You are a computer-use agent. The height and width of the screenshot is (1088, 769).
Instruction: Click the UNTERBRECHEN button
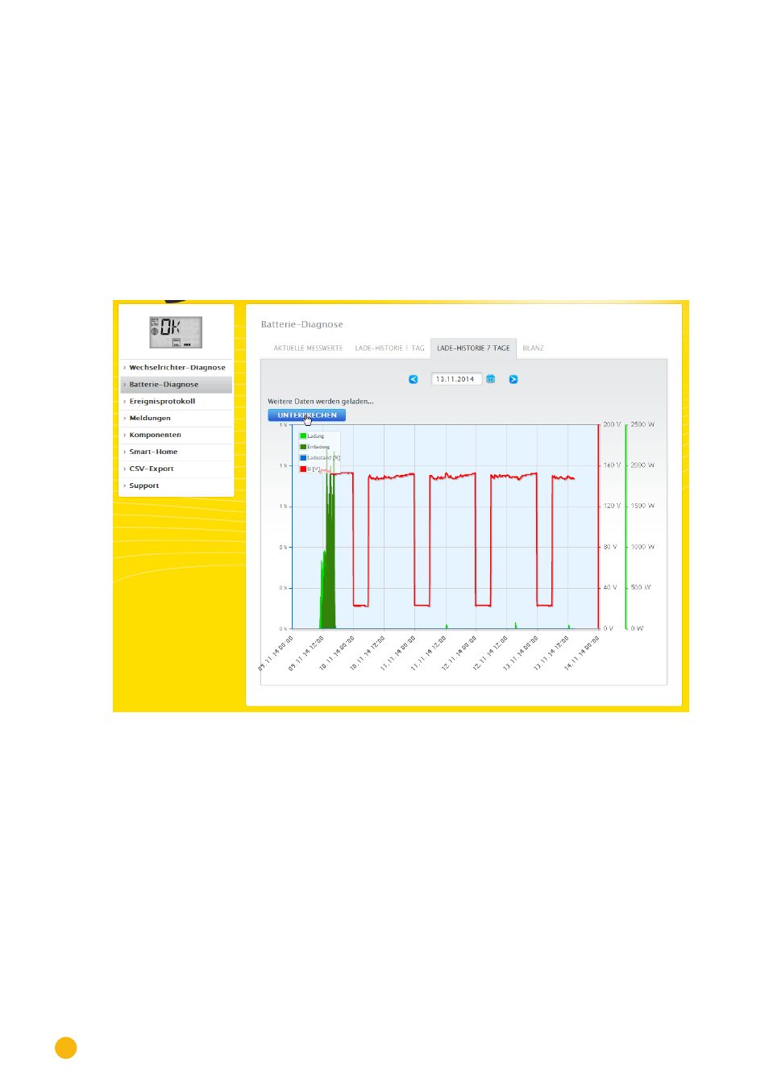[x=307, y=415]
